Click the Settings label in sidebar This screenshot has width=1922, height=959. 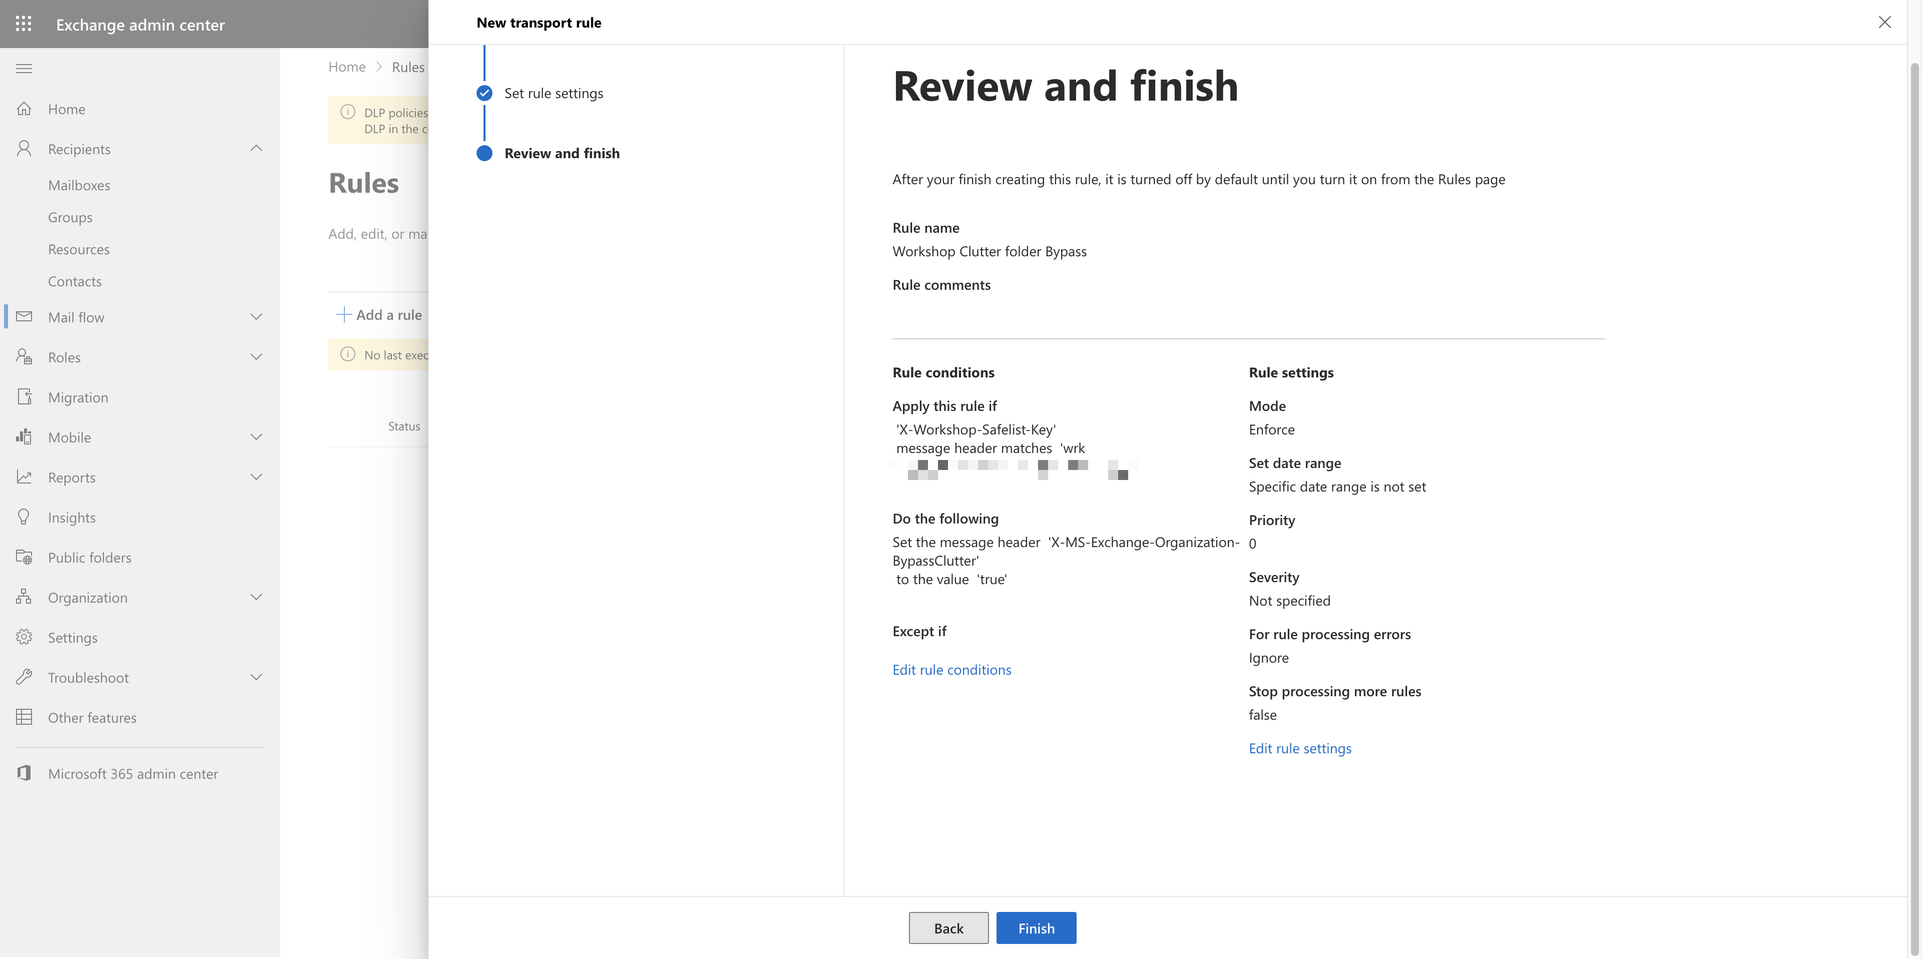73,637
